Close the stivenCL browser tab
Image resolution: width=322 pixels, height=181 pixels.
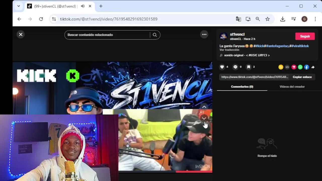(90, 6)
